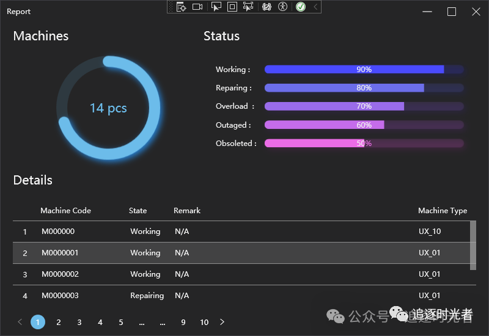Viewport: 489px width, 336px height.
Task: Click the Working 90% progress bar
Action: (x=364, y=69)
